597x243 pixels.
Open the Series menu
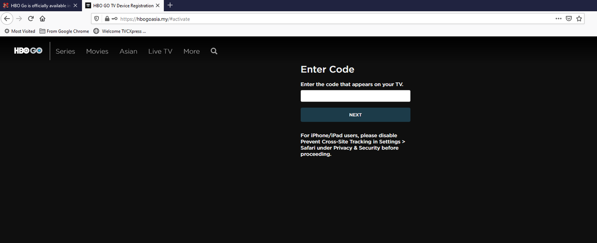click(x=65, y=51)
